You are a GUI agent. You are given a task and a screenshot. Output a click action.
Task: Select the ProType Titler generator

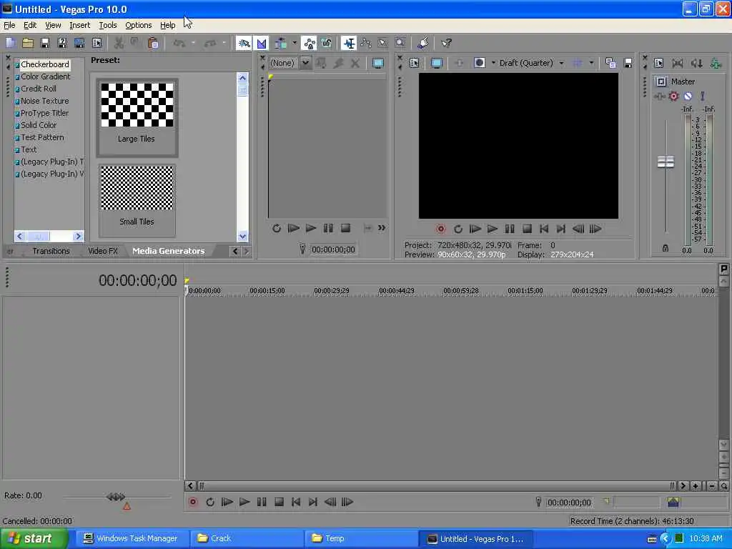44,113
